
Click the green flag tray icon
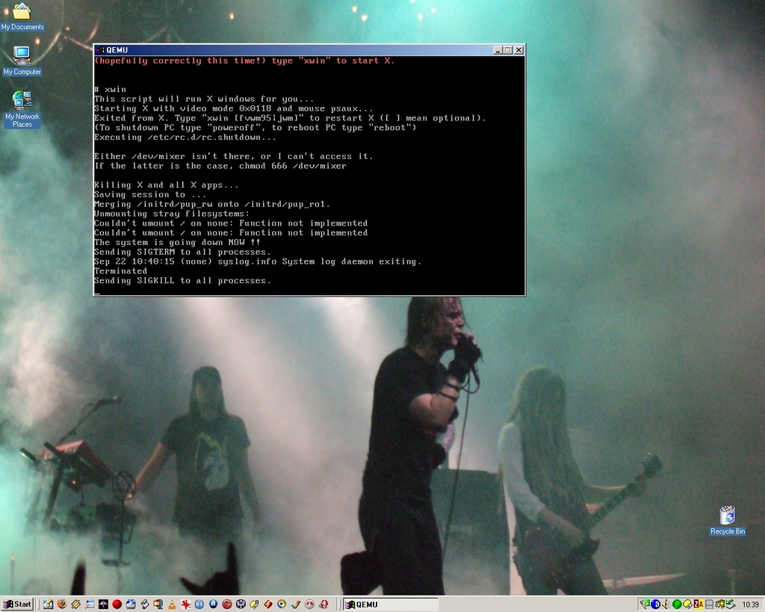coord(645,605)
